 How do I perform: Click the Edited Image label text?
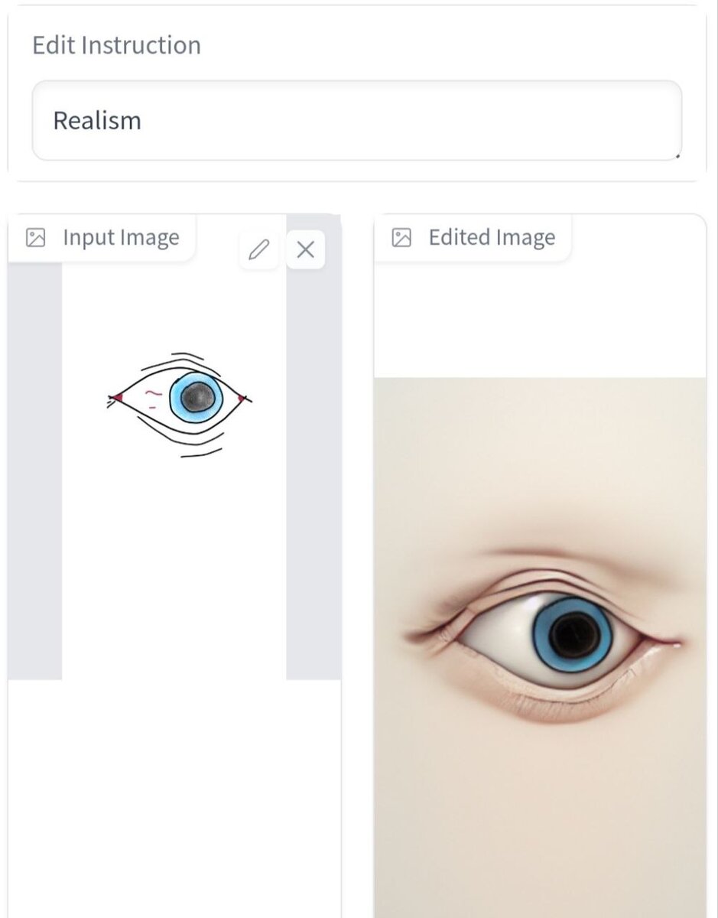492,238
